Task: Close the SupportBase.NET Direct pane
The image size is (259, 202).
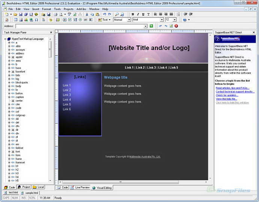Action: coord(254,33)
